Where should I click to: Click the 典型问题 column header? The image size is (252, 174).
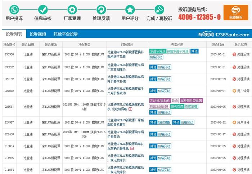tap(177, 45)
